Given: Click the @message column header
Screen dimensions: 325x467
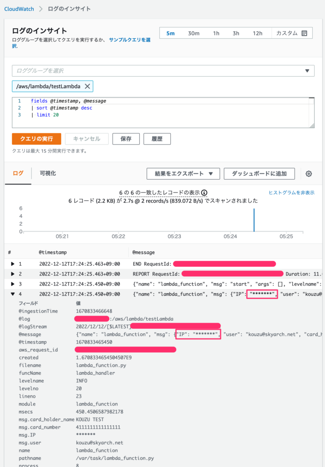Looking at the screenshot, I should click(x=143, y=253).
